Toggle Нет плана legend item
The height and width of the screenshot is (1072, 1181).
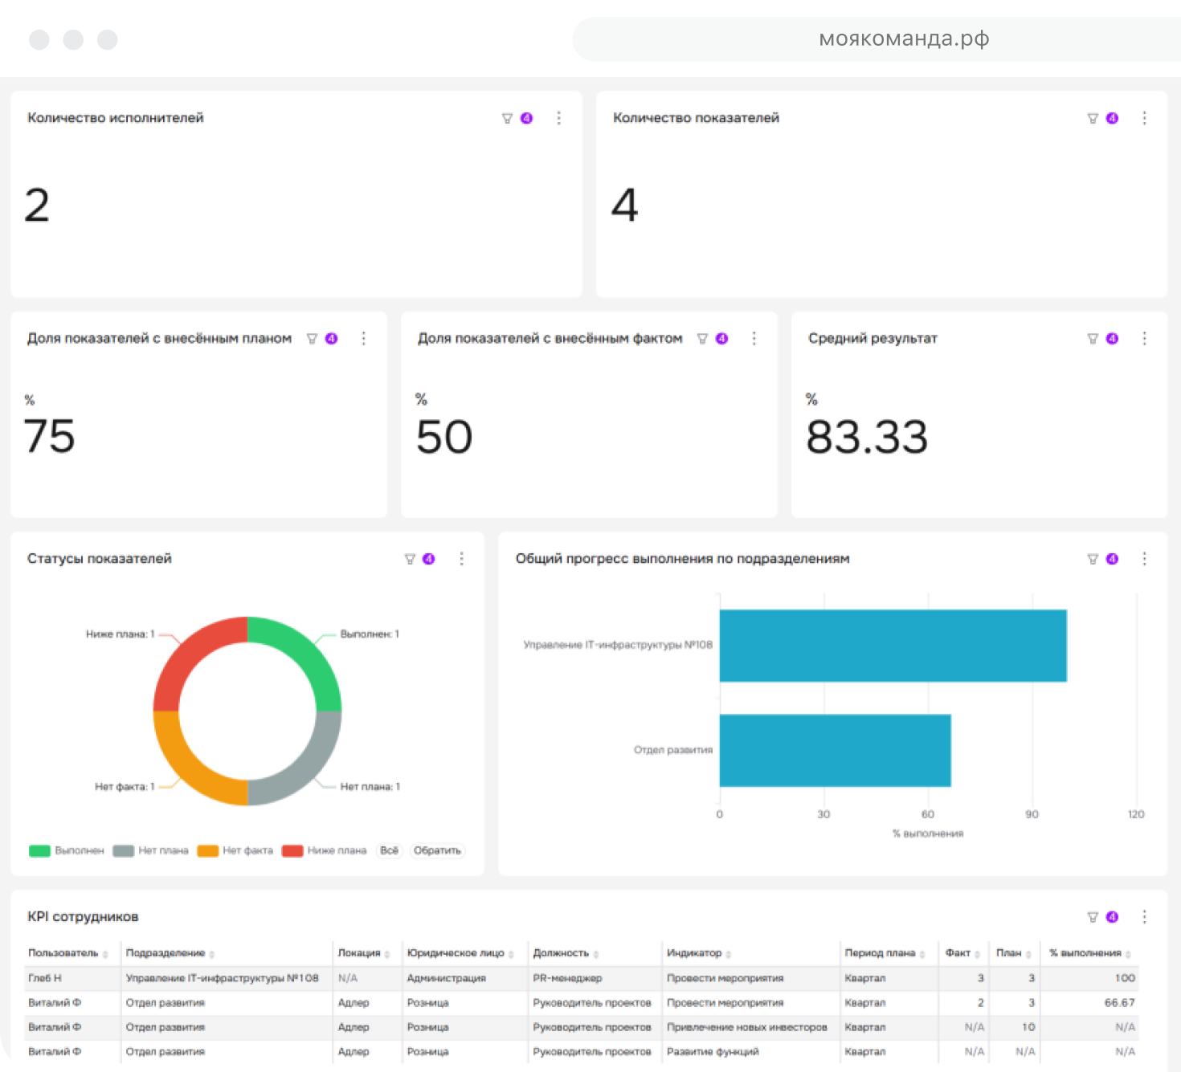[151, 850]
